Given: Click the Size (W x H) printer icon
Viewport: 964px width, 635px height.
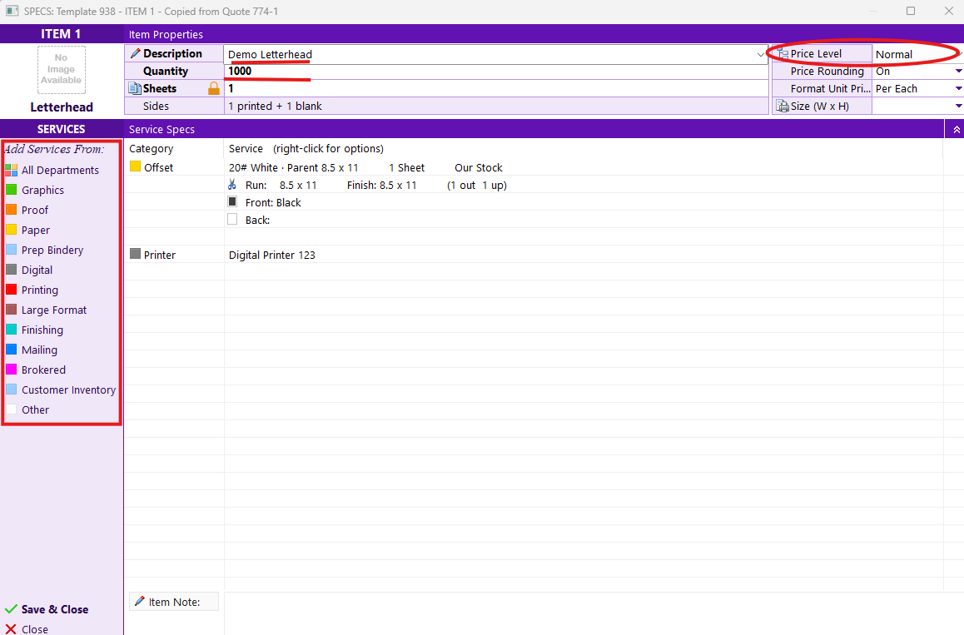Looking at the screenshot, I should pyautogui.click(x=782, y=106).
